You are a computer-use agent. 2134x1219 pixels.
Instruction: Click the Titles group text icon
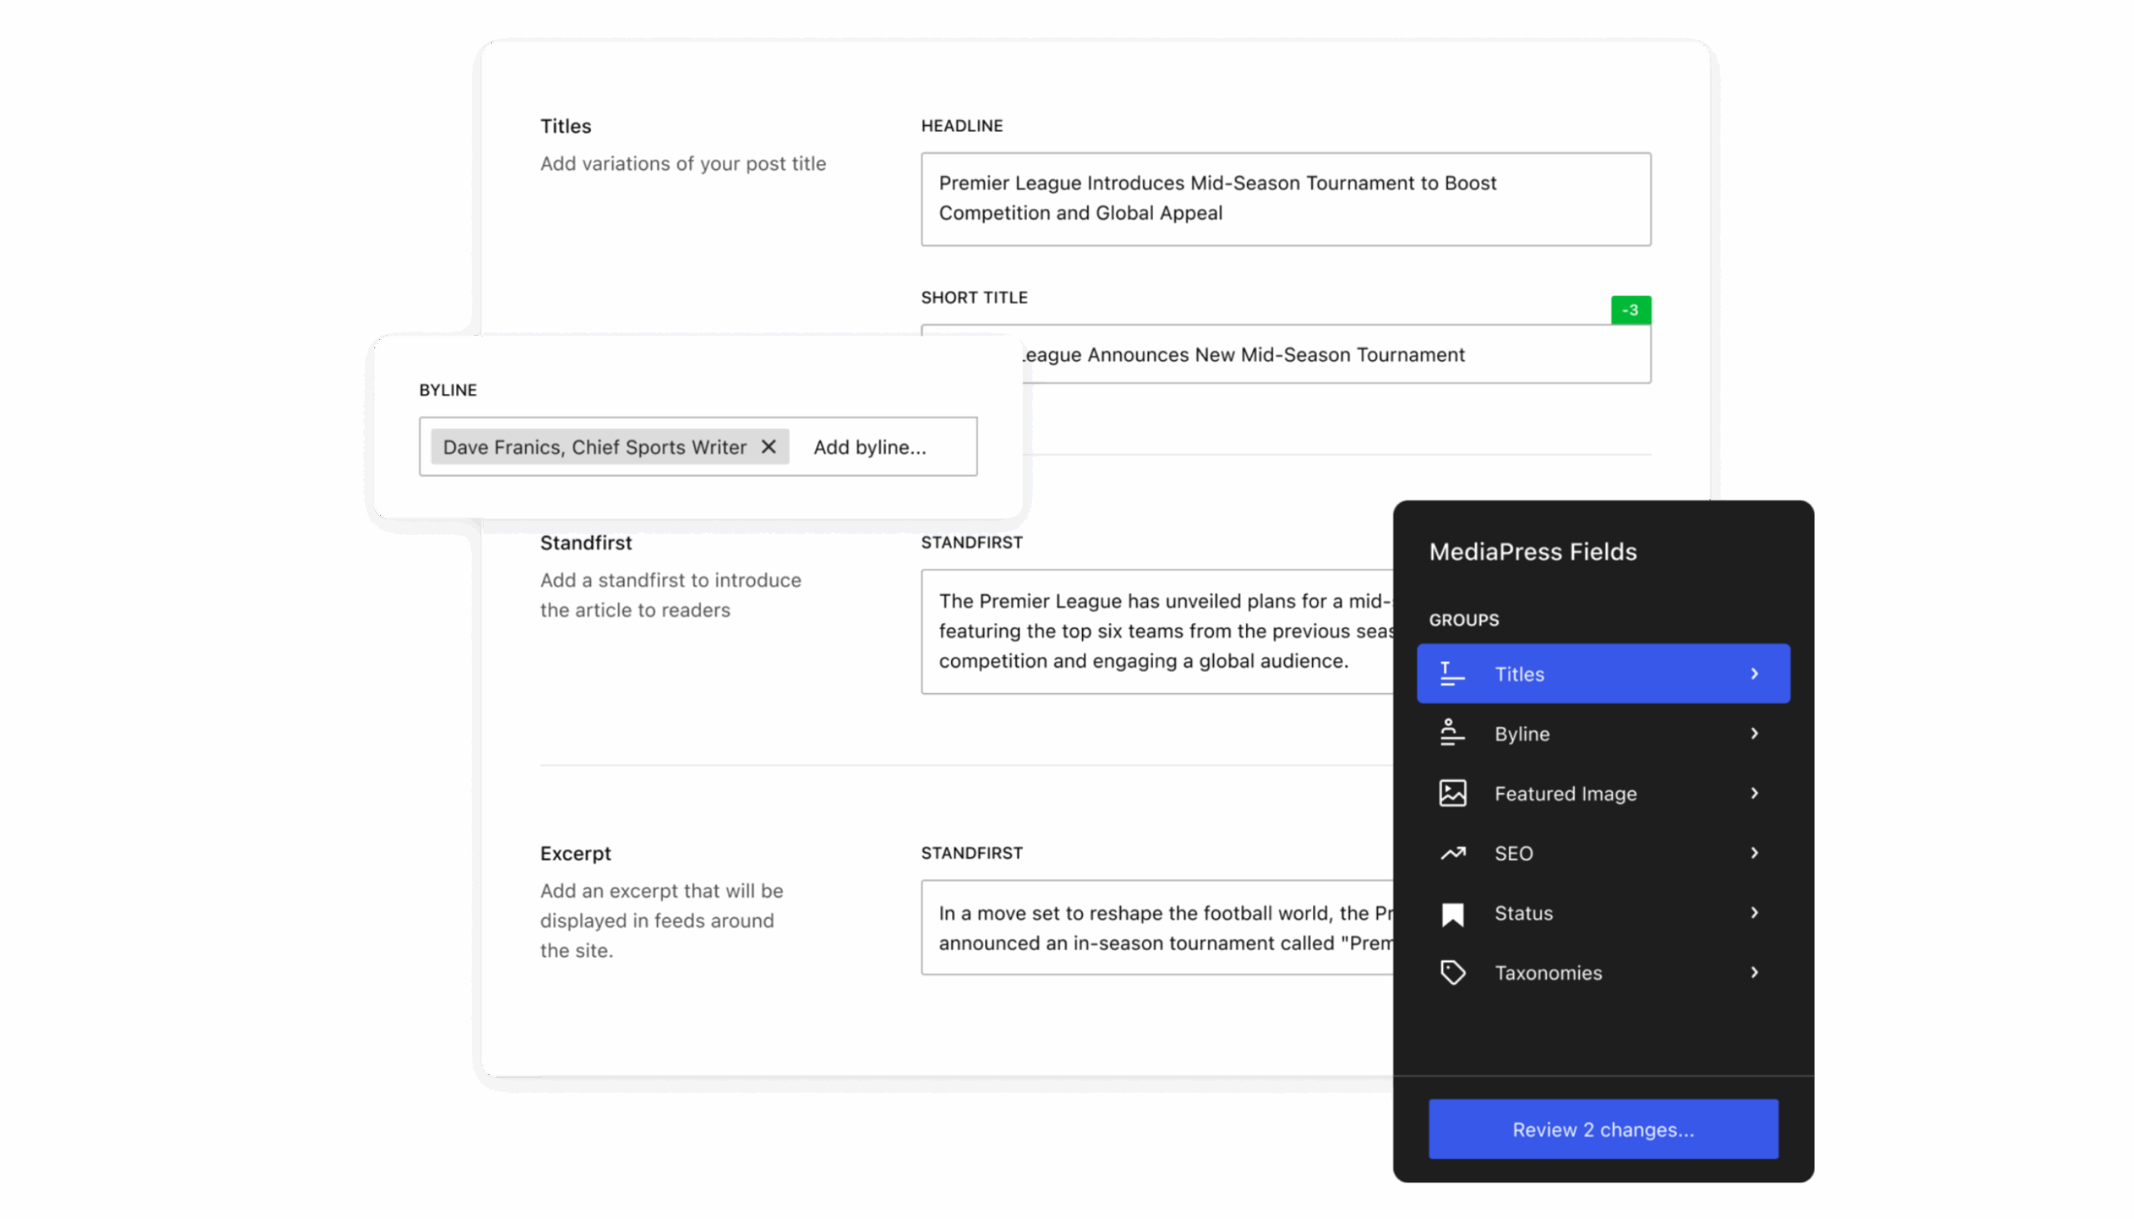1451,674
